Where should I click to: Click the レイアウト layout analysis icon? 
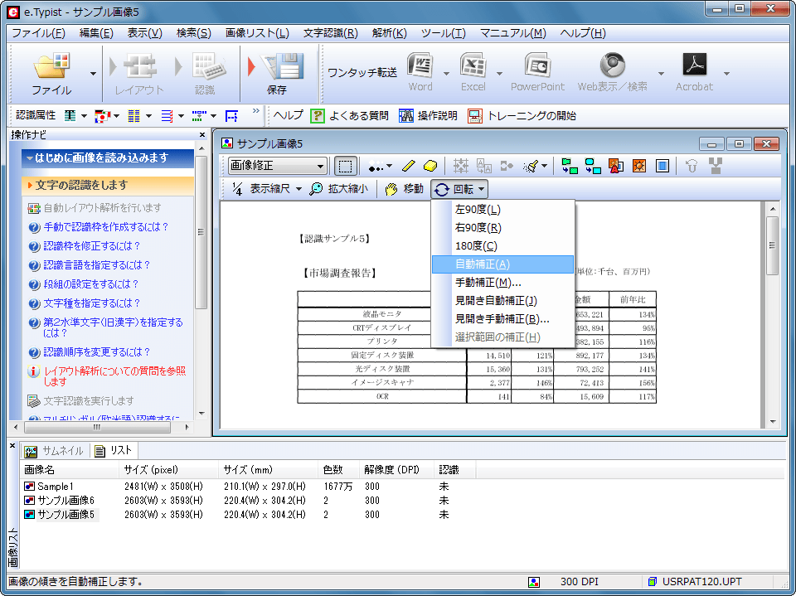coord(139,66)
